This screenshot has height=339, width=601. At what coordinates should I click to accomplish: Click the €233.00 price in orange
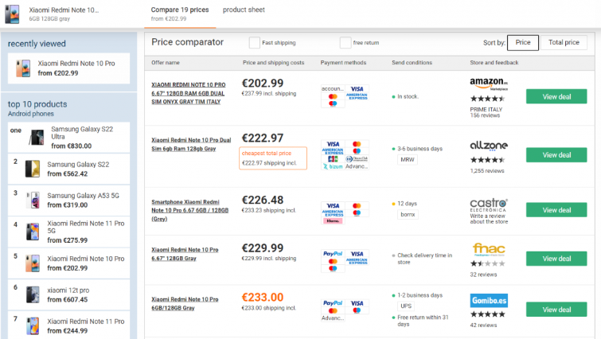click(263, 298)
